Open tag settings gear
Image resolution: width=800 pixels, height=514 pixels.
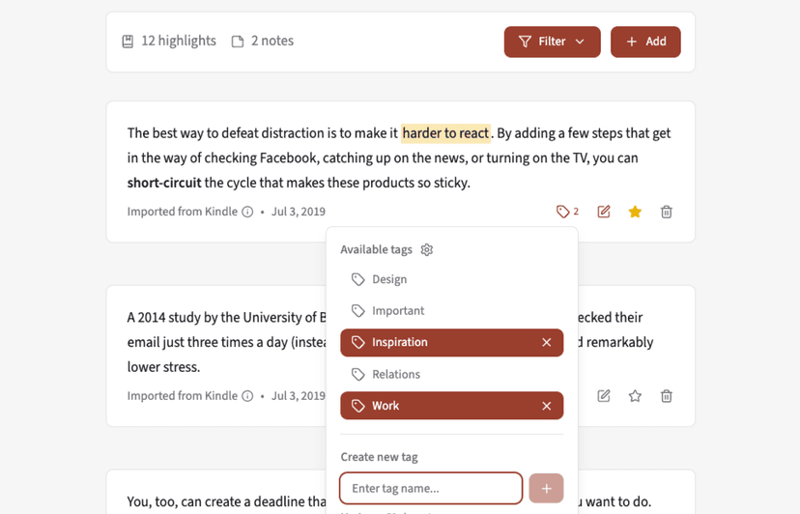pyautogui.click(x=426, y=249)
